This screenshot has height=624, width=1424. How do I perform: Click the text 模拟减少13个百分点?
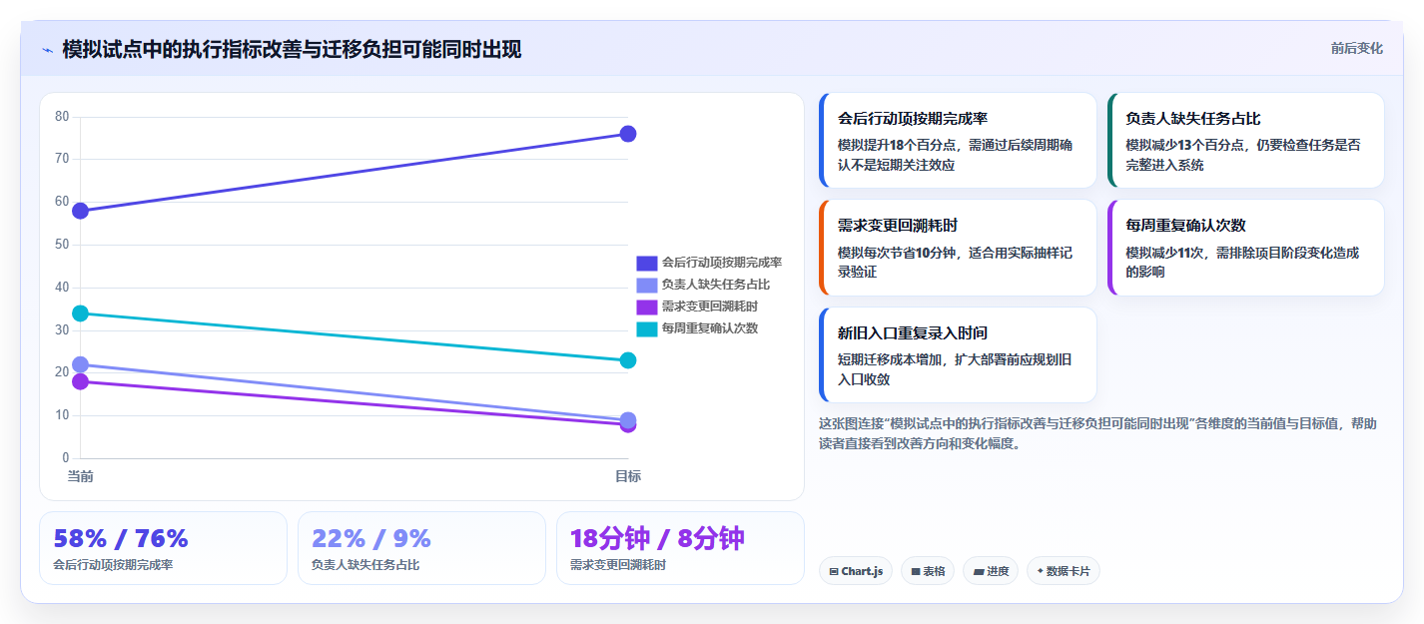pos(1184,145)
